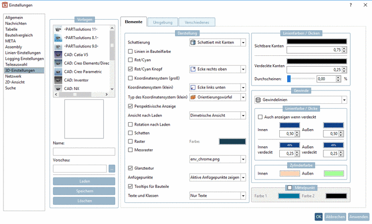Select the Elemente tab
Screen dimensions: 372x224
pos(133,22)
